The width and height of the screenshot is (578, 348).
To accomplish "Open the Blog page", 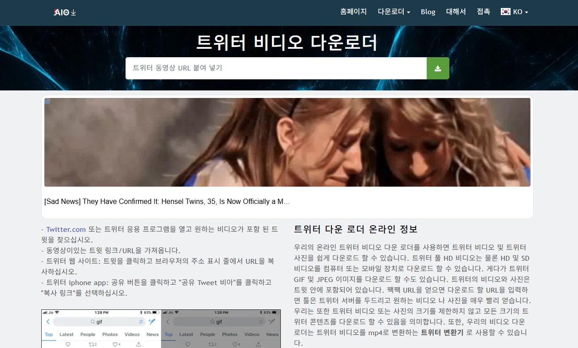I will coord(428,12).
